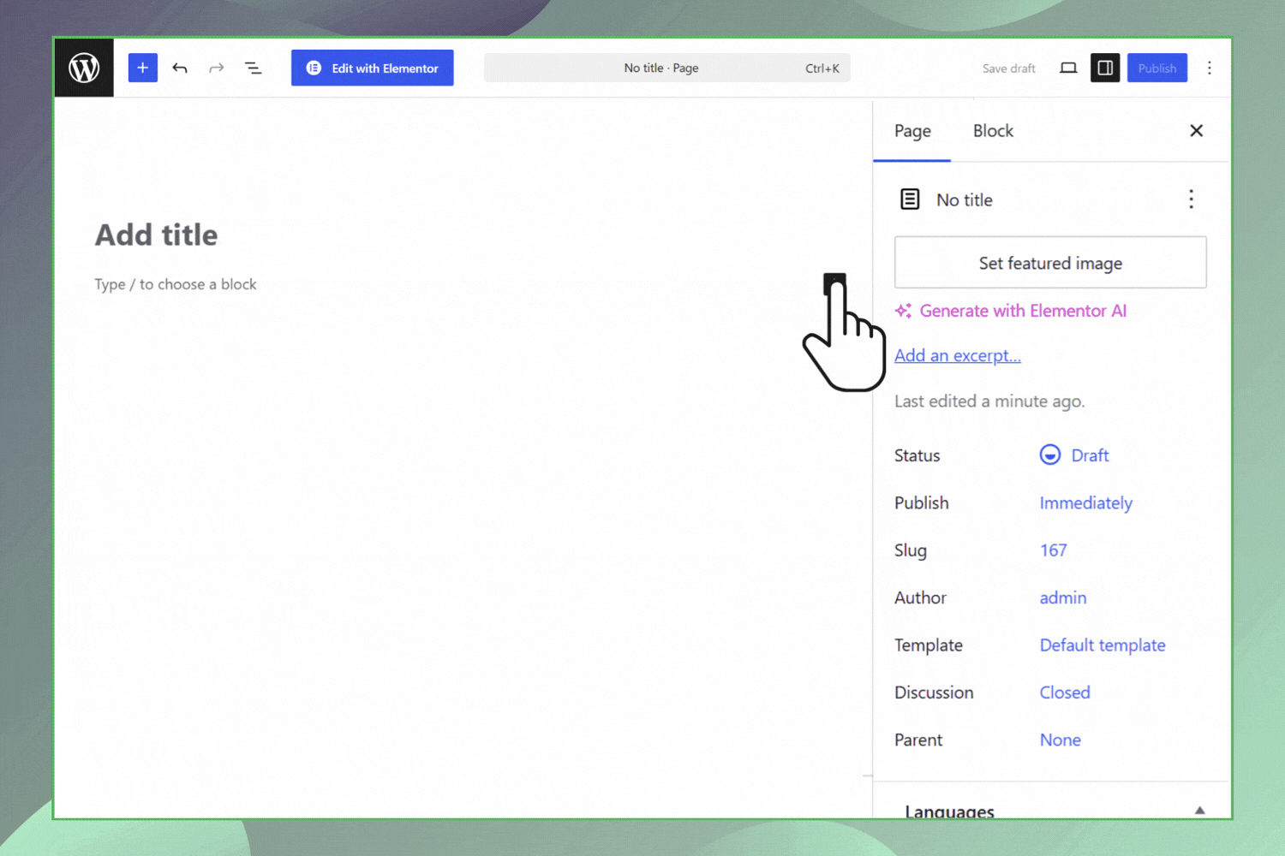This screenshot has width=1285, height=856.
Task: Publish the page
Action: click(1157, 68)
